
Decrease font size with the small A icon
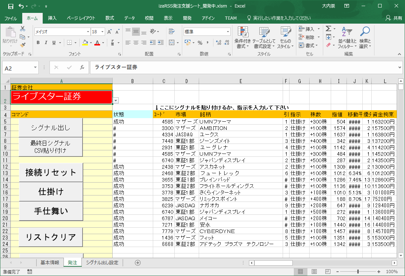click(118, 32)
